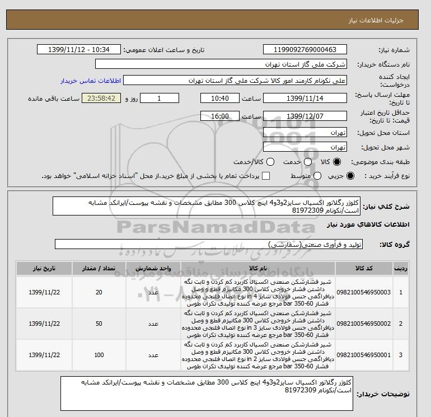Image resolution: width=431 pixels, height=417 pixels.
Task: Click the delivery province field تهران
Action: click(305, 133)
